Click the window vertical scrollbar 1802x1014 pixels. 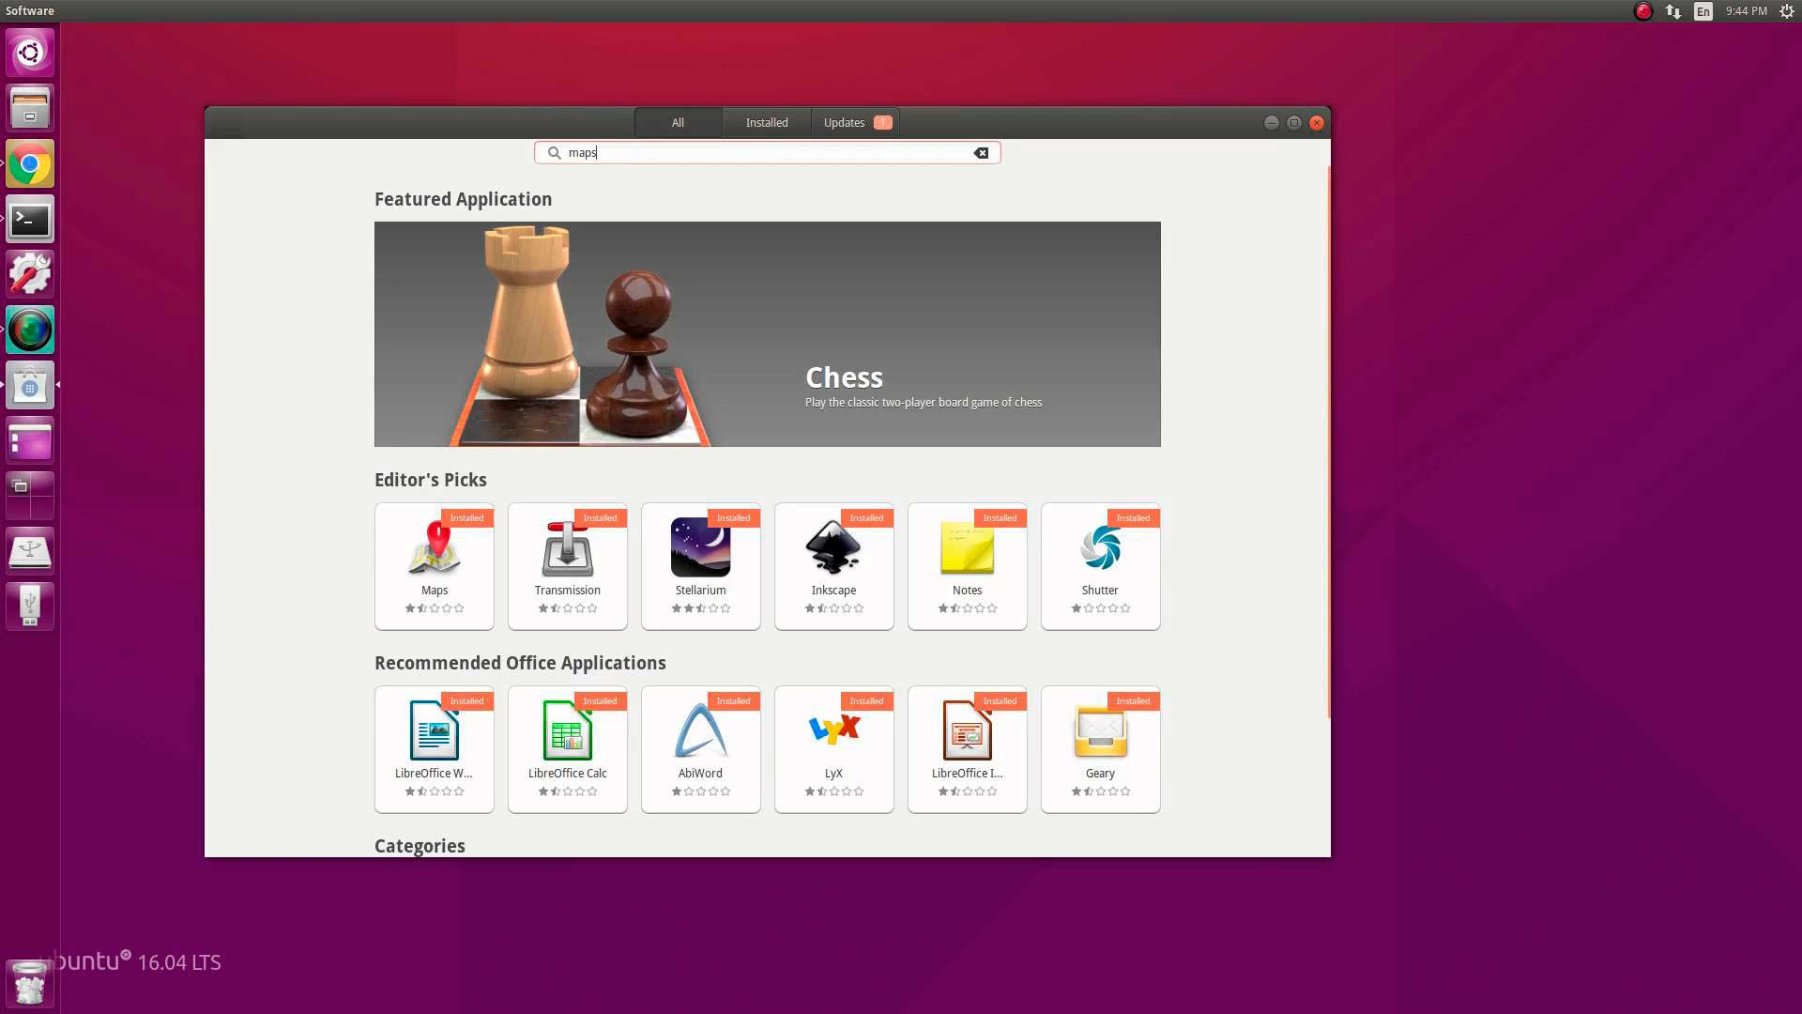point(1328,441)
